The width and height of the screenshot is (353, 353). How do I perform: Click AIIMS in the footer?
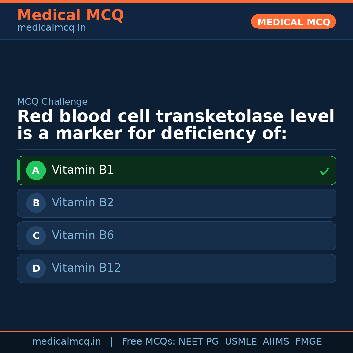[x=276, y=342]
